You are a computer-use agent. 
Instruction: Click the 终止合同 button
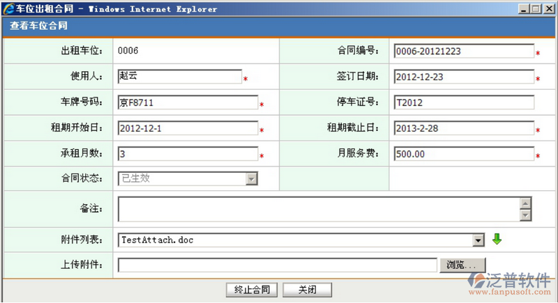tap(252, 290)
